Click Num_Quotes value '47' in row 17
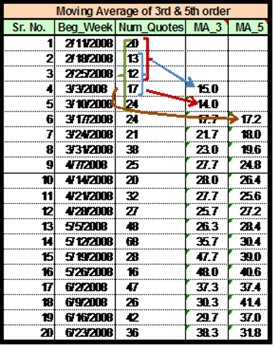 tap(150, 287)
